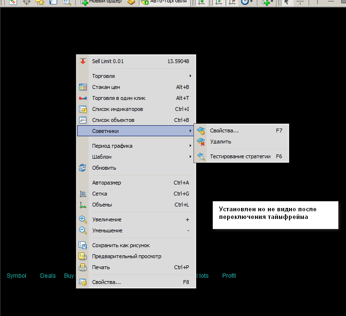Screen dimensions: 346x316
Task: Toggle the Авто-торговля toolbar button
Action: (164, 2)
